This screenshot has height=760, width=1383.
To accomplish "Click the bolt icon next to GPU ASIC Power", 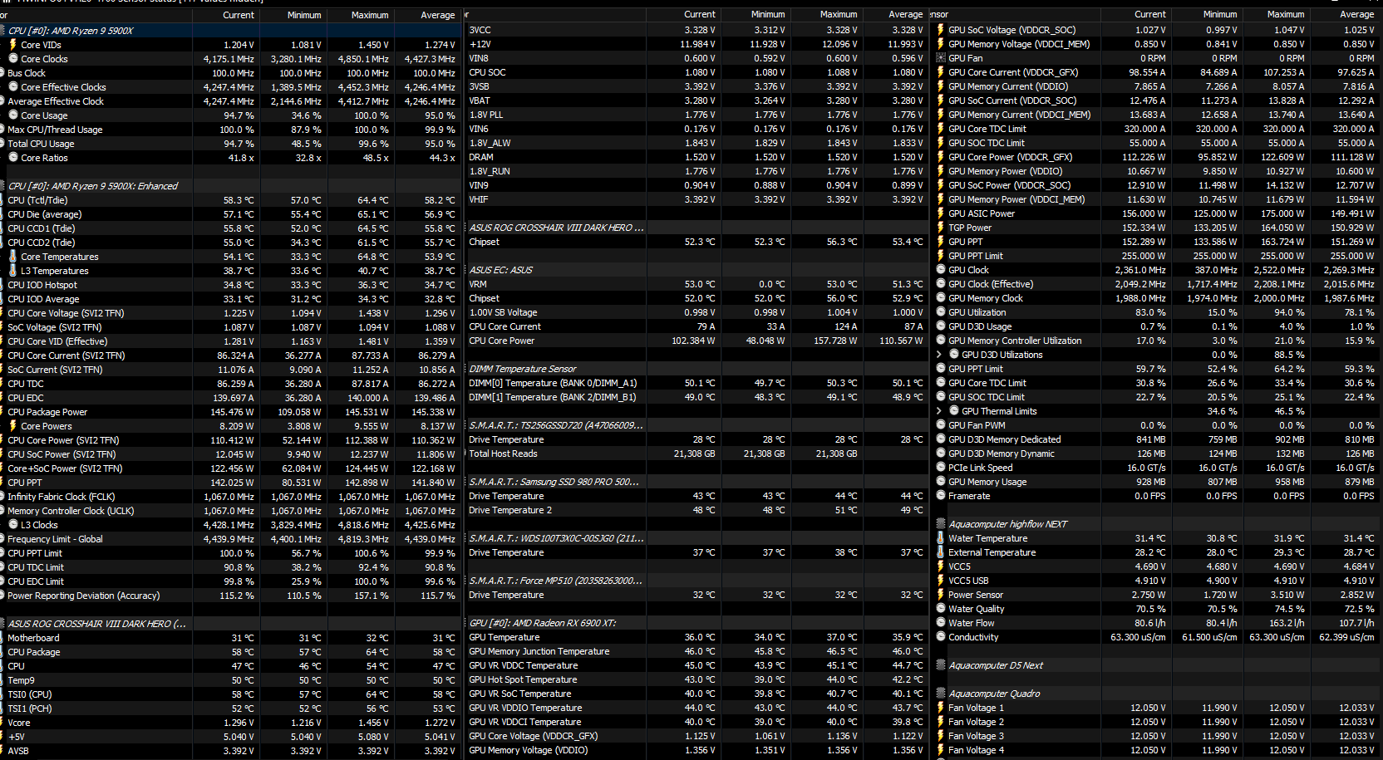I will coord(941,213).
